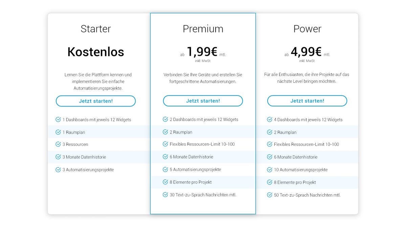The height and width of the screenshot is (228, 406).
Task: Select the "Starter" plan heading
Action: 96,29
